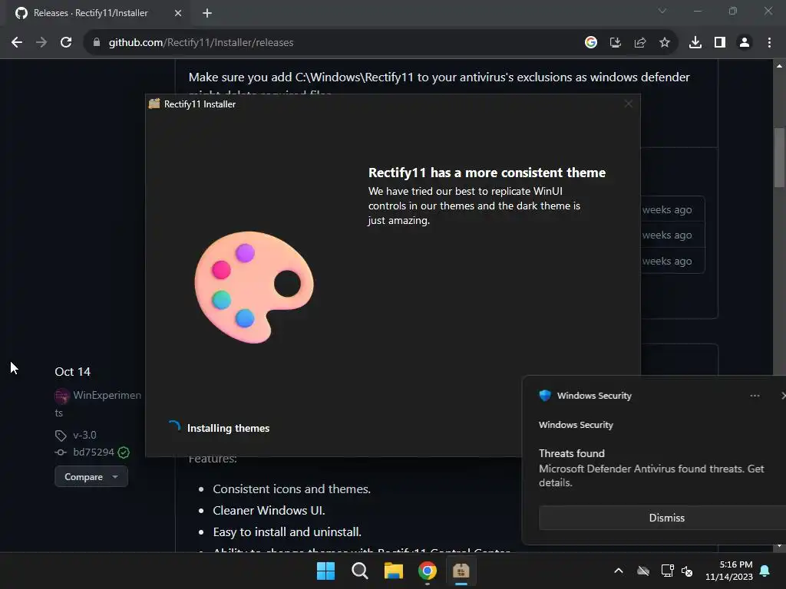Open Threats found notification details

(x=651, y=469)
